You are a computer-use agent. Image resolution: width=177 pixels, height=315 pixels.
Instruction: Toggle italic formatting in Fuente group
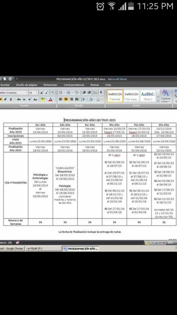click(6, 99)
